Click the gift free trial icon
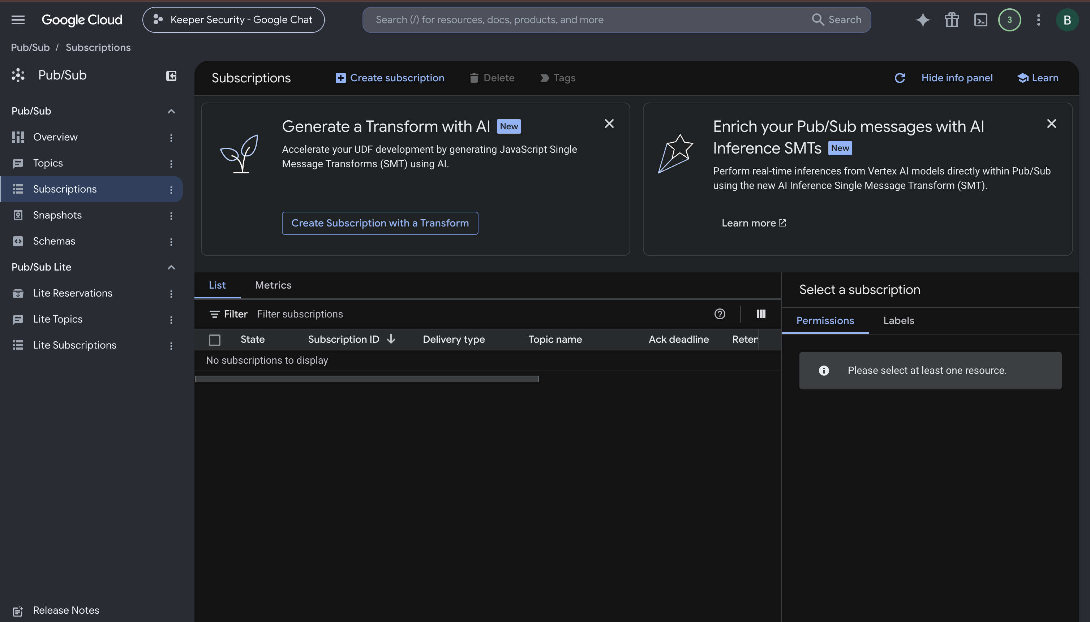The image size is (1090, 622). [x=952, y=20]
